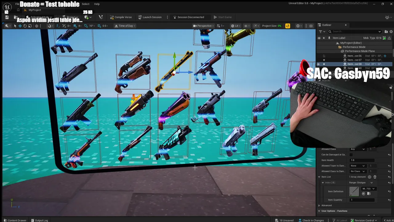Choose the Rotate tool
Image resolution: width=394 pixels, height=222 pixels.
click(x=25, y=26)
